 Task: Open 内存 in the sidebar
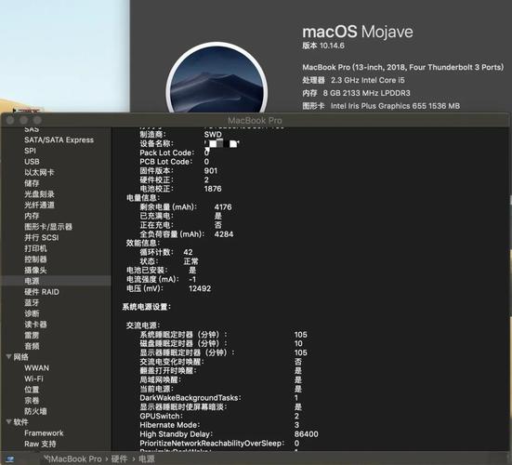(x=32, y=216)
